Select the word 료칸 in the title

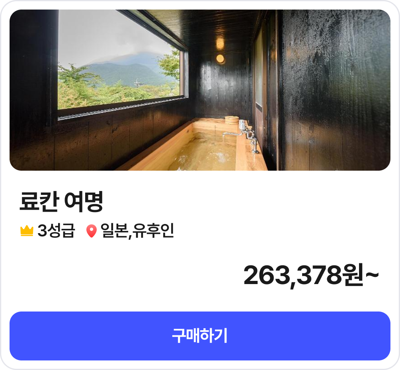(x=39, y=202)
